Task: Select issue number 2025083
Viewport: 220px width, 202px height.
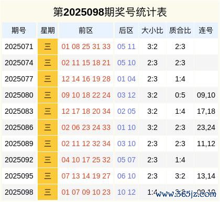Action: click(x=19, y=111)
